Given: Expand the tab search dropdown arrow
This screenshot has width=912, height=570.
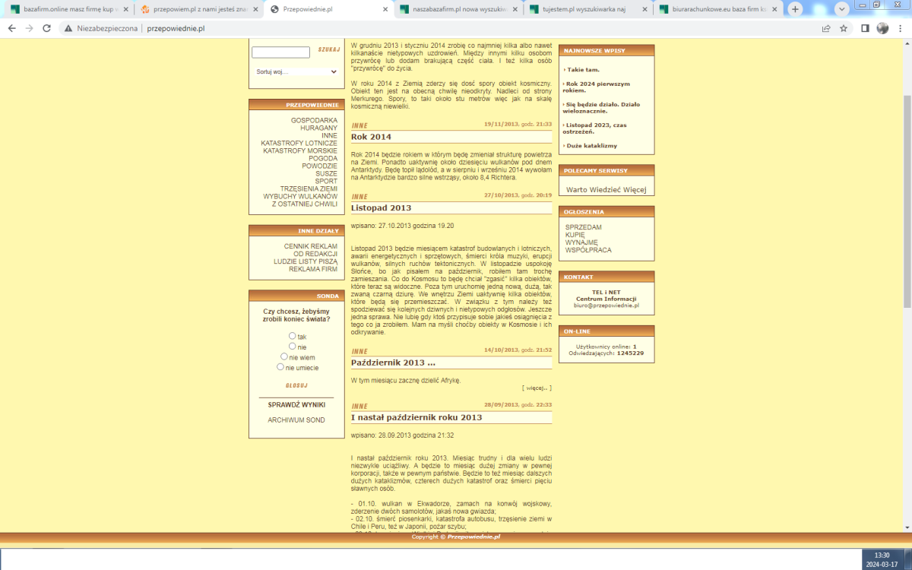Looking at the screenshot, I should pos(842,9).
